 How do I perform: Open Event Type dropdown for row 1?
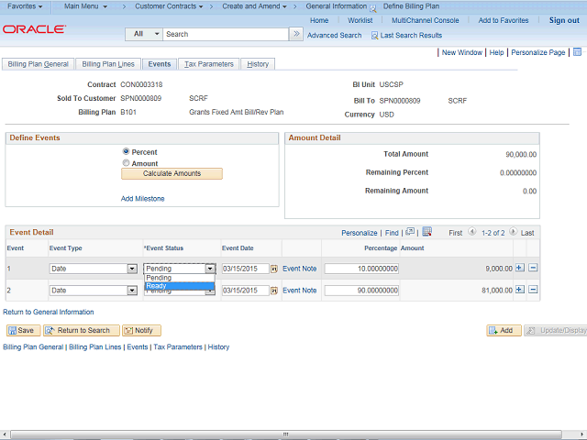click(132, 269)
